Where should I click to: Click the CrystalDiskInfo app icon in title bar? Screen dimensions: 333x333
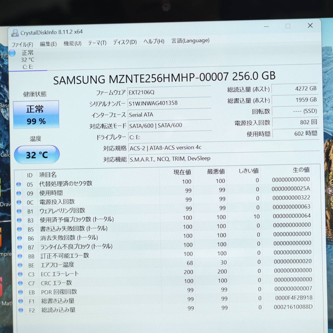pyautogui.click(x=15, y=33)
